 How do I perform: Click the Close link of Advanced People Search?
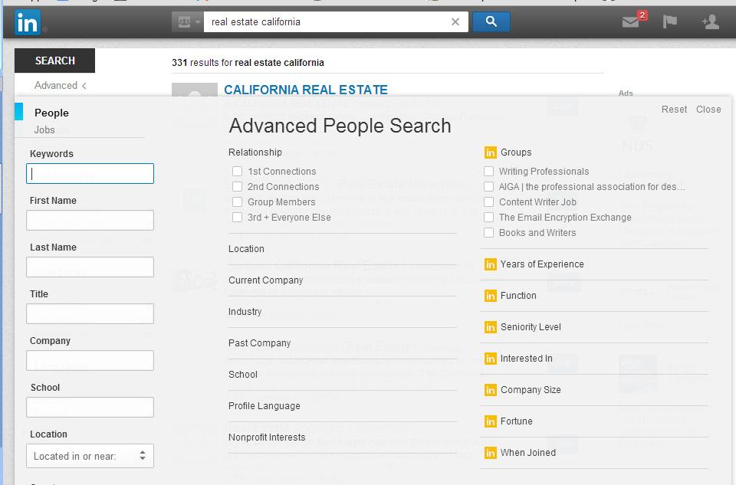point(708,110)
